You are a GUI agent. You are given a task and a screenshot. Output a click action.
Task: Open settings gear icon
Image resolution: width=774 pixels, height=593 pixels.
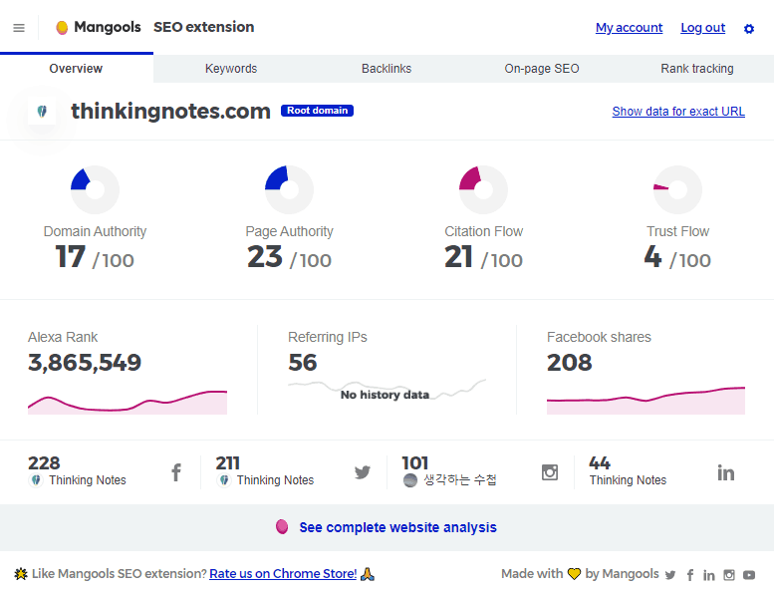(749, 29)
